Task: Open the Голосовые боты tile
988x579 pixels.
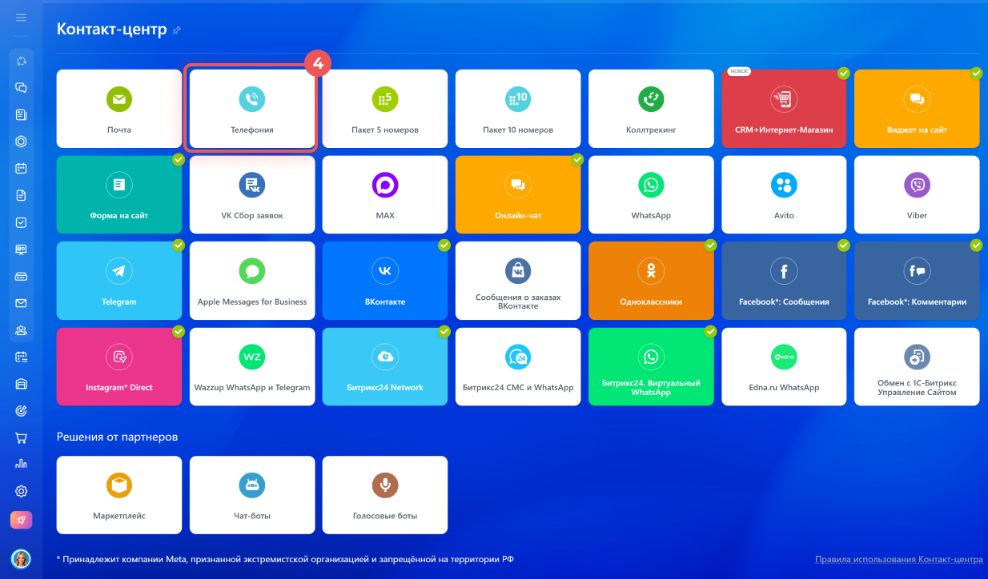Action: tap(385, 495)
